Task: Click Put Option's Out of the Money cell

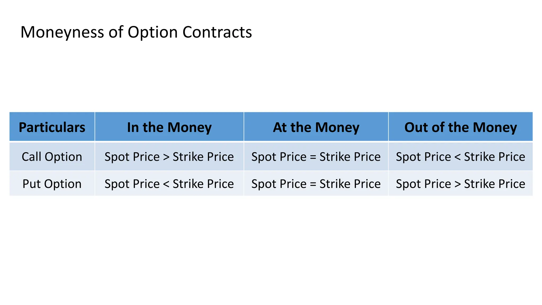Action: pyautogui.click(x=460, y=184)
